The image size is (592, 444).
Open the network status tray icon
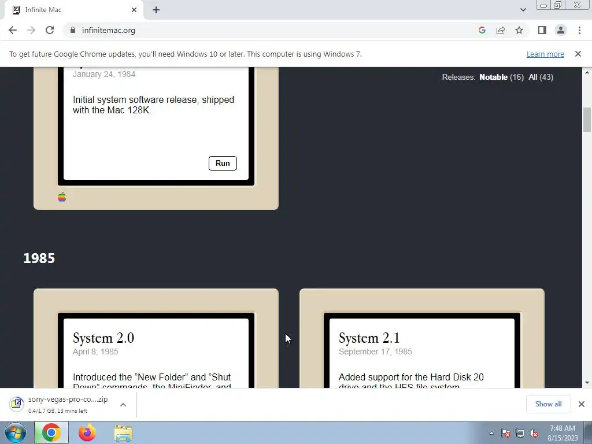click(x=520, y=434)
